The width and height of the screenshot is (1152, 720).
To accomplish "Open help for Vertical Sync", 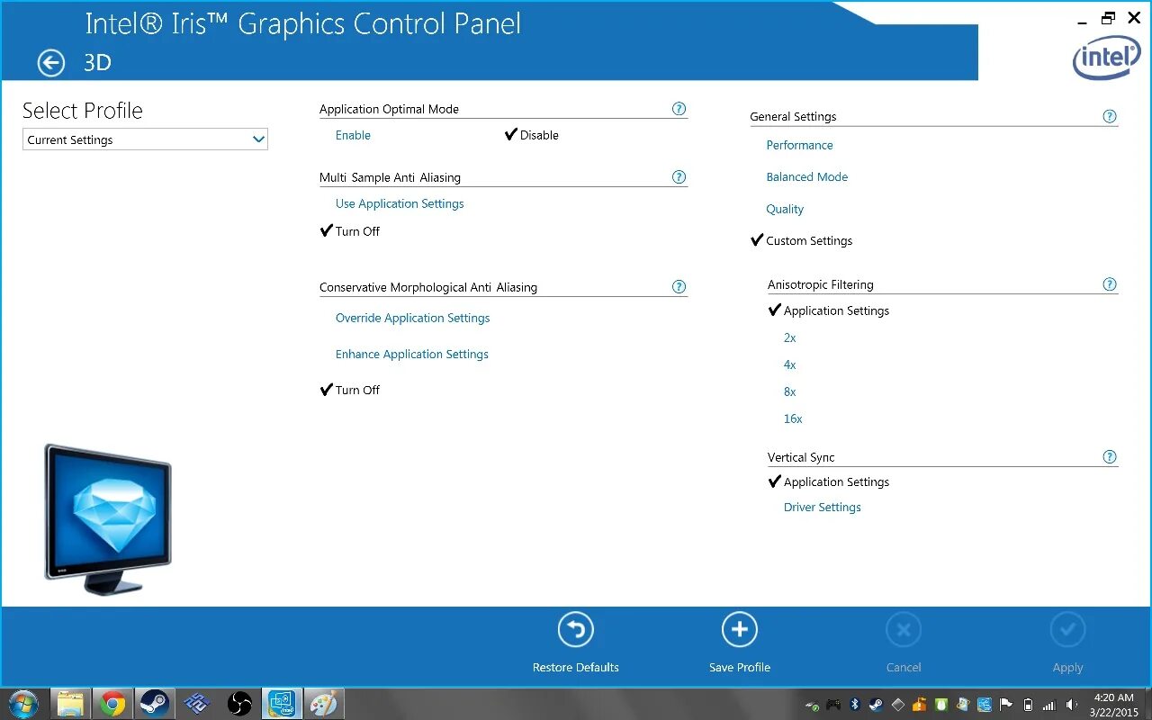I will point(1110,457).
